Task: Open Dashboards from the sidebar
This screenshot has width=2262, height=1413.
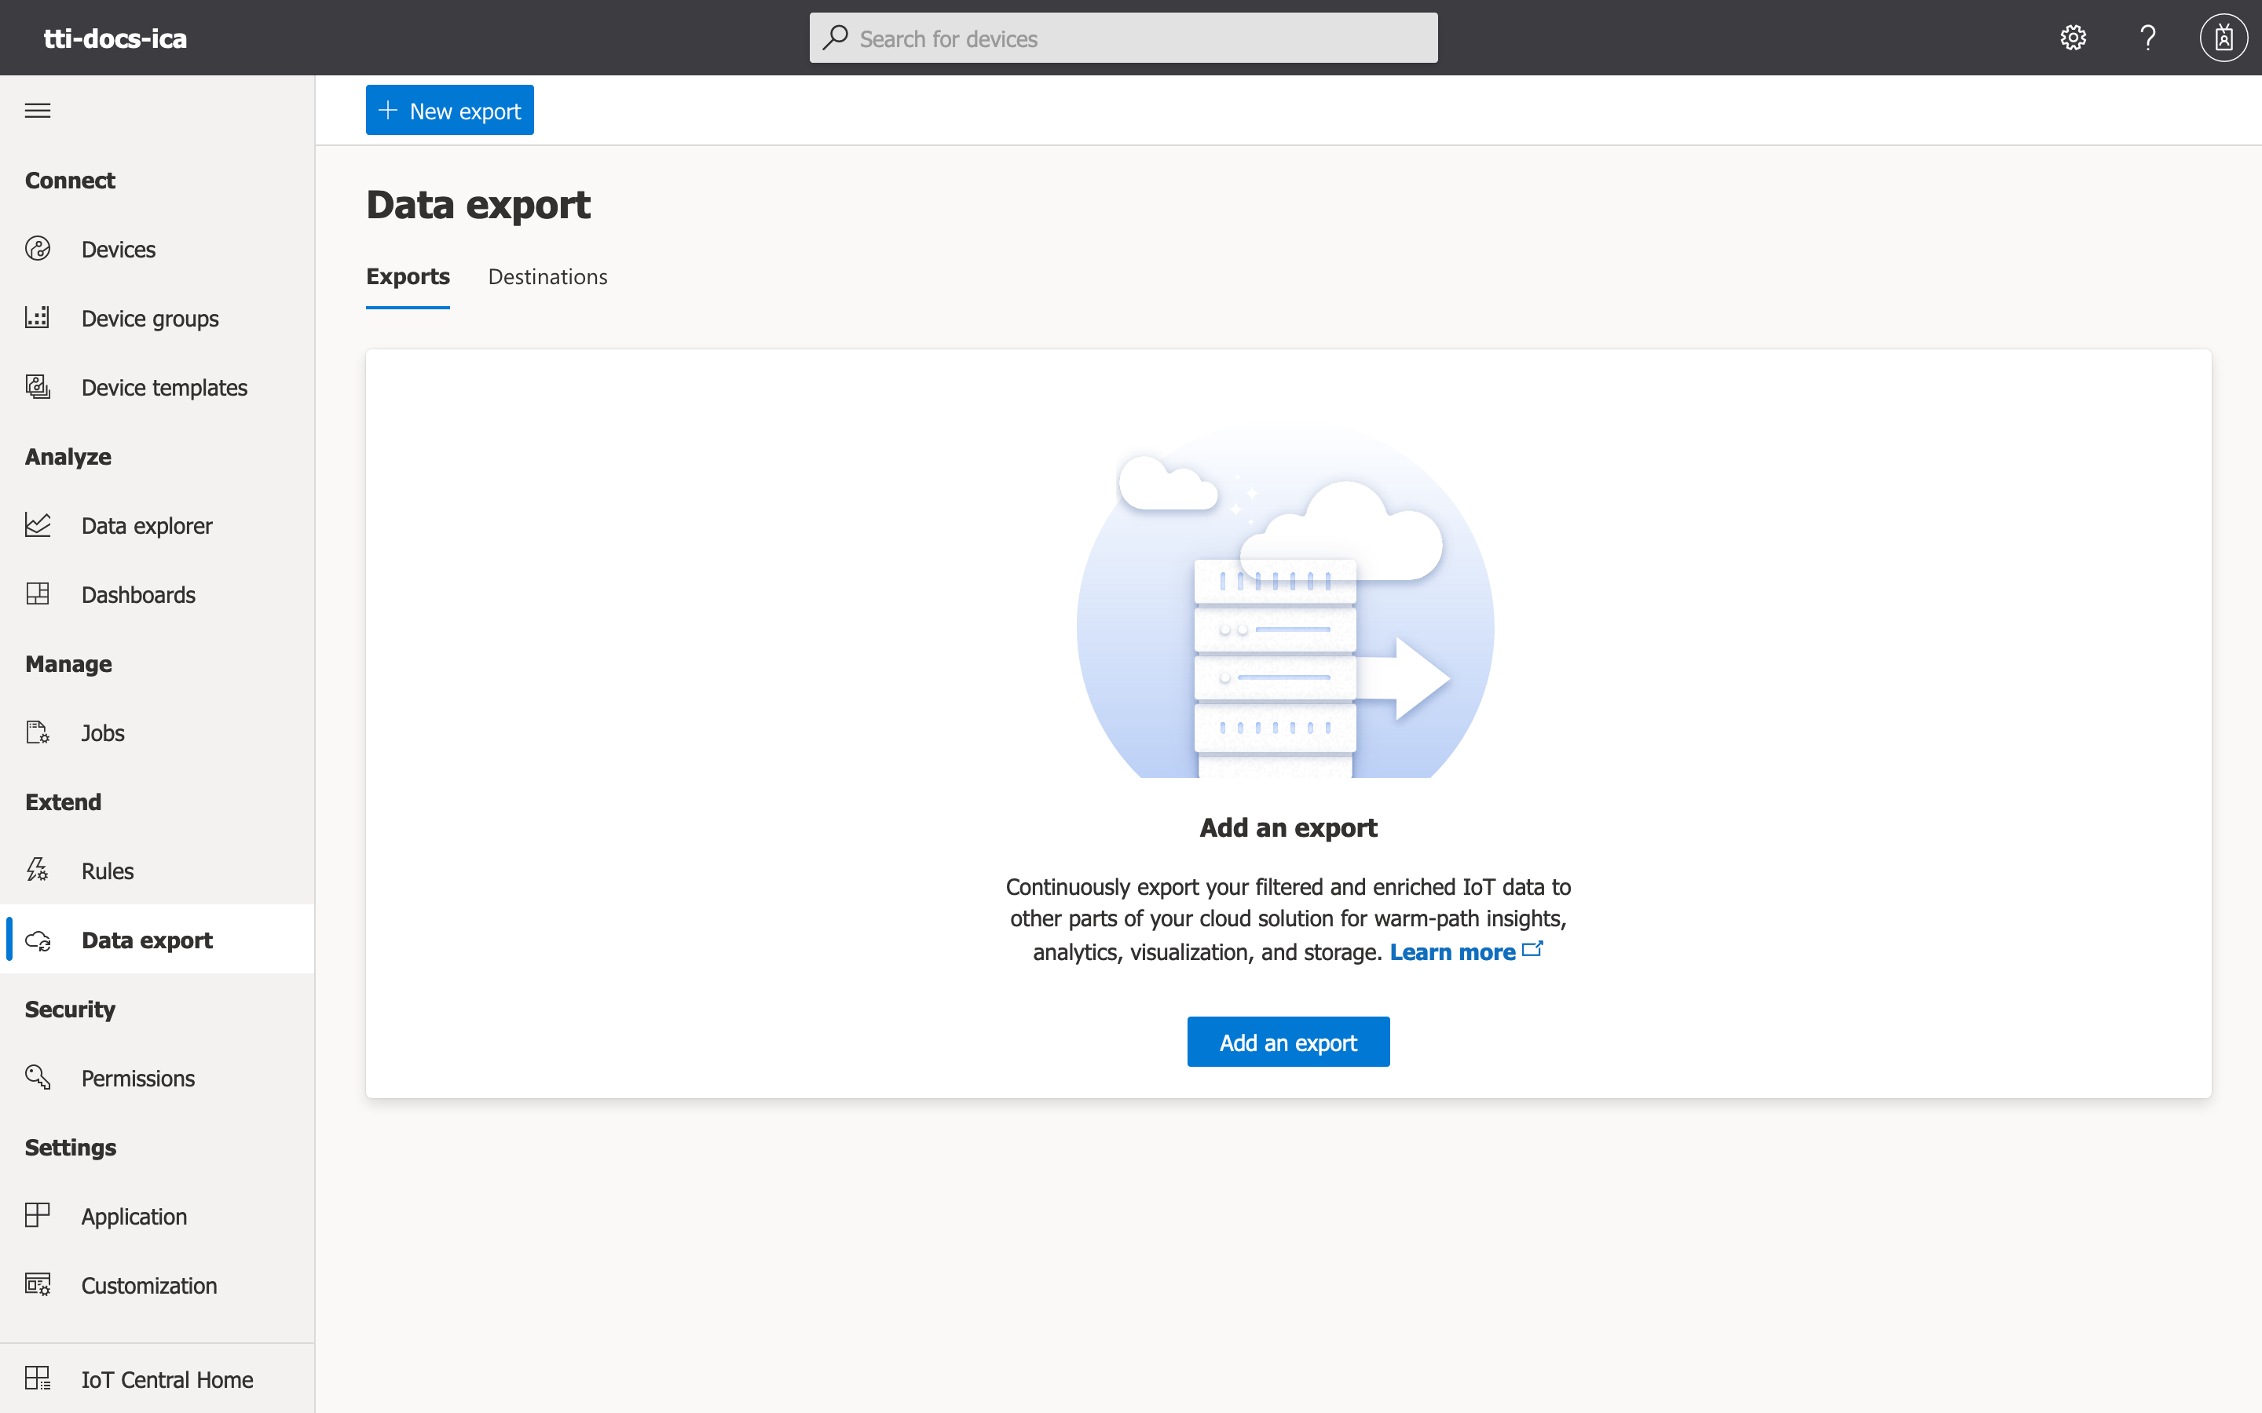Action: (x=138, y=594)
